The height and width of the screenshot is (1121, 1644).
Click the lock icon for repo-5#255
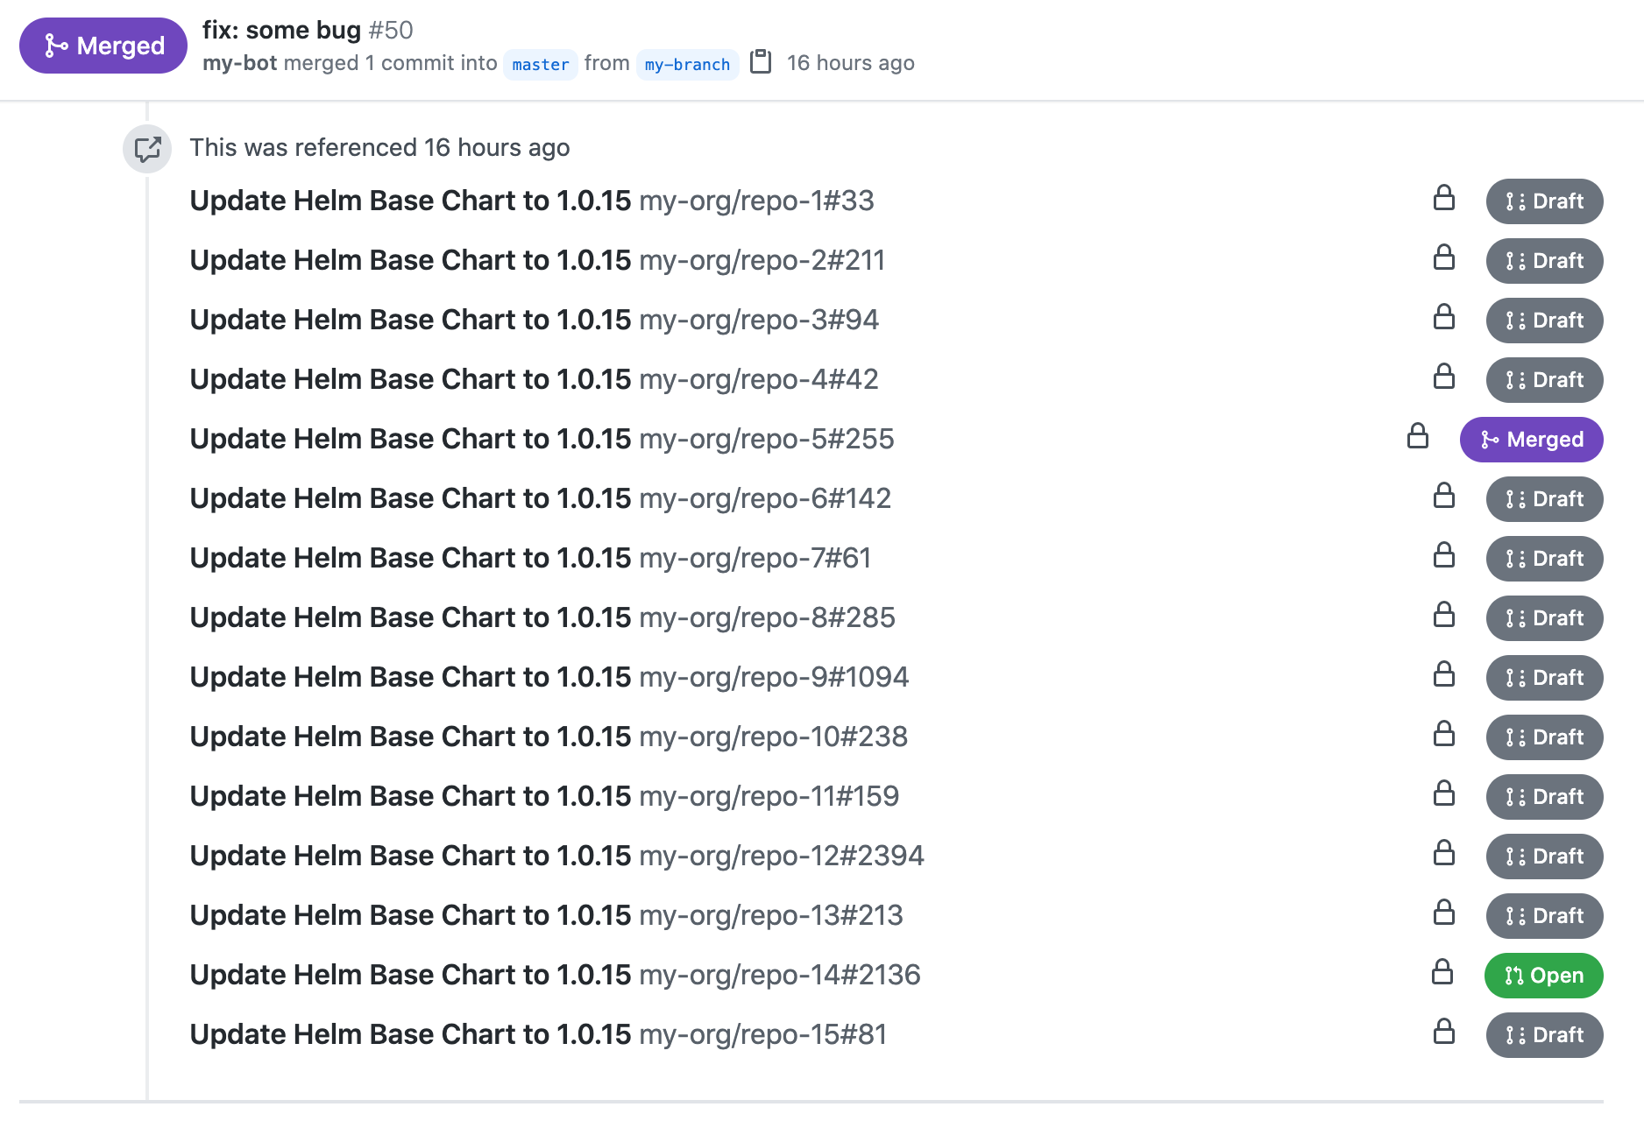tap(1417, 437)
